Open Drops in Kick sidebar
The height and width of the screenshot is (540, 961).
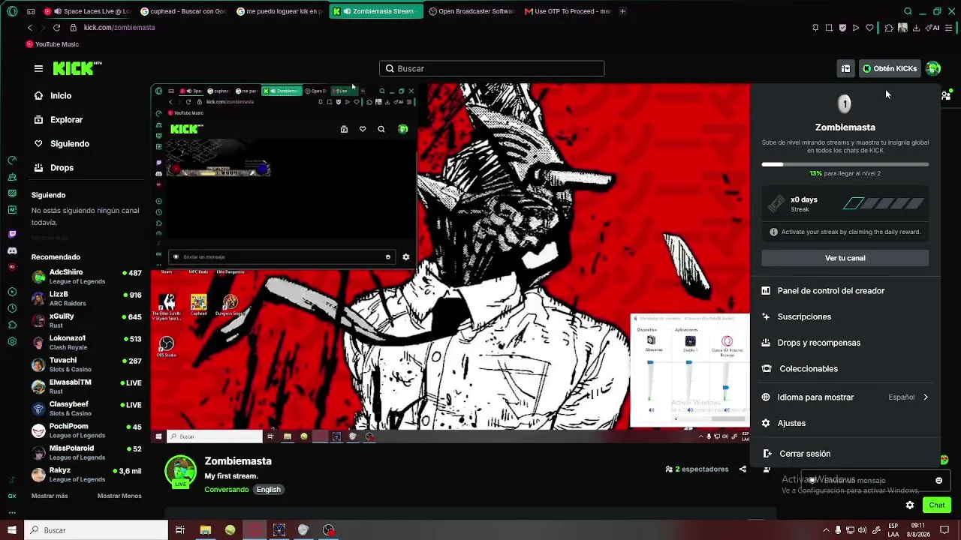tap(53, 168)
